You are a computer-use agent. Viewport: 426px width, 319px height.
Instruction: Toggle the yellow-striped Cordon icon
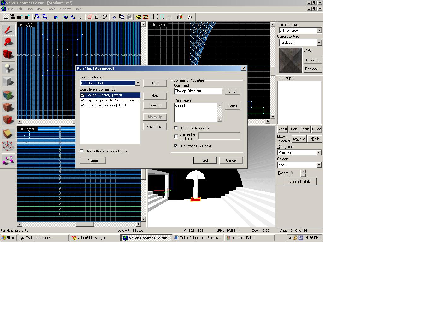(139, 17)
